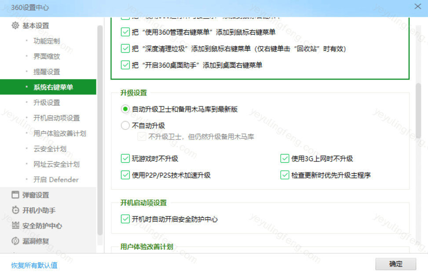Open 网址云安全计划 in sidebar

(56, 164)
